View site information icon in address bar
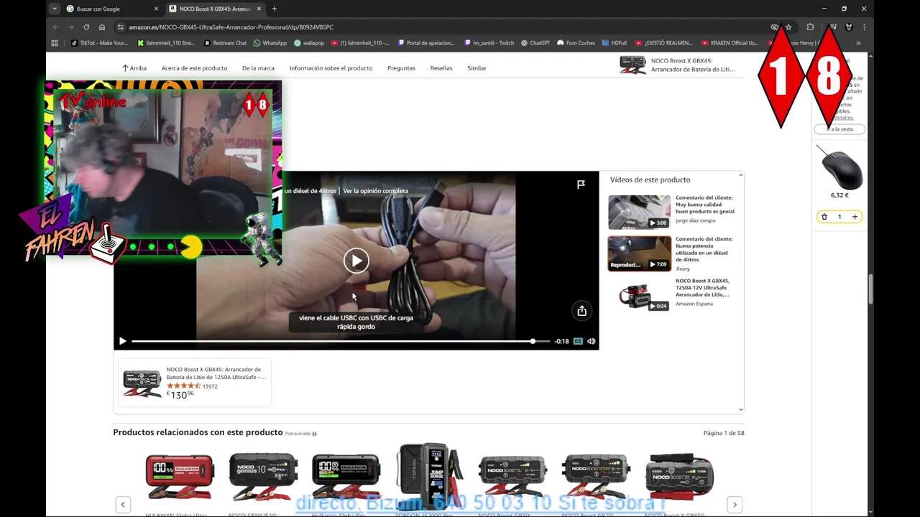 click(121, 27)
